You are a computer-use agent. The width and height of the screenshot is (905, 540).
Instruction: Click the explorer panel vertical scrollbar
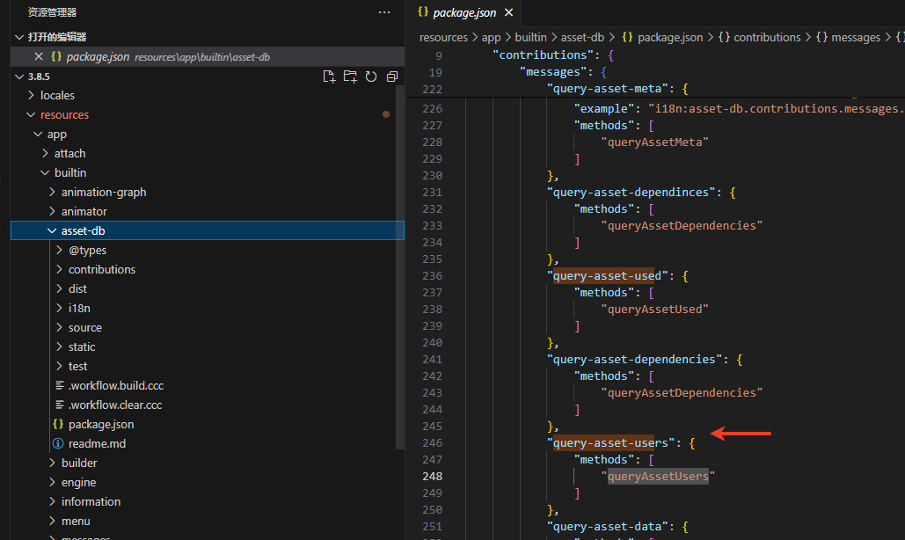[x=400, y=264]
